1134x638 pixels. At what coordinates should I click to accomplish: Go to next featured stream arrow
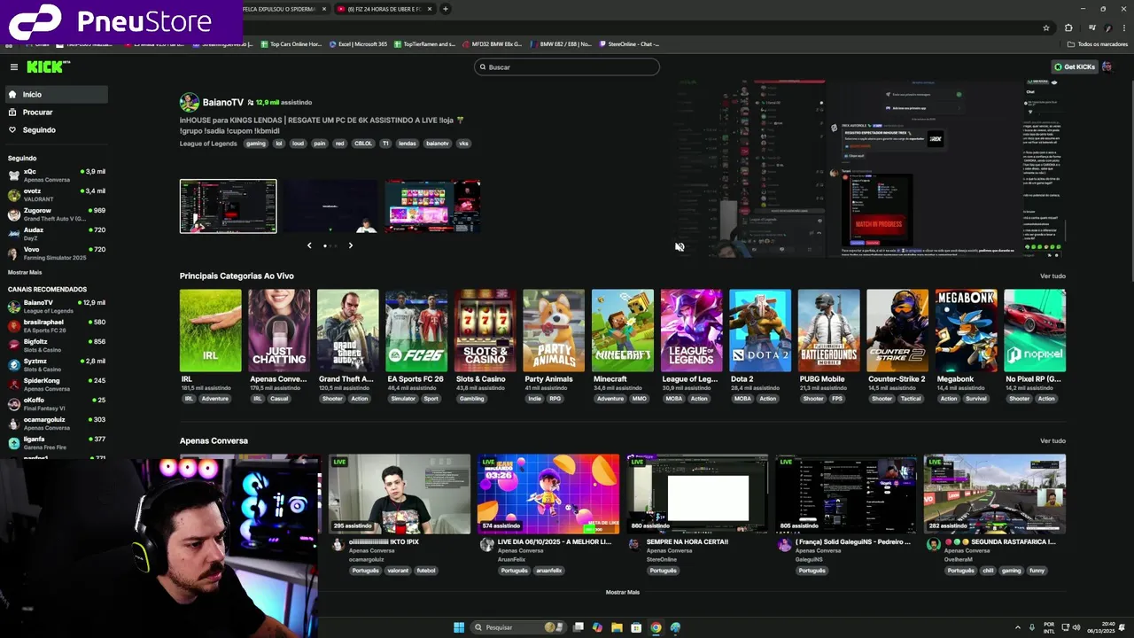[350, 245]
